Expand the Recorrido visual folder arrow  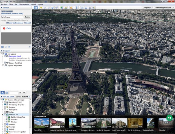pos(3,56)
